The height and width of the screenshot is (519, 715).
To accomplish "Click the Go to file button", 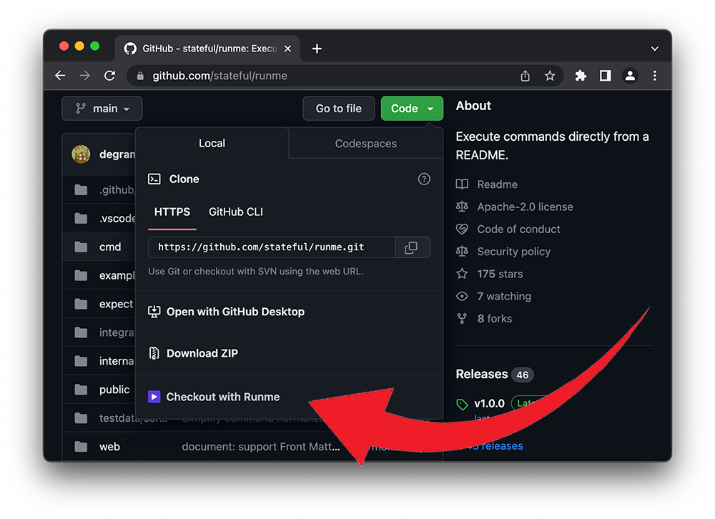I will (338, 109).
